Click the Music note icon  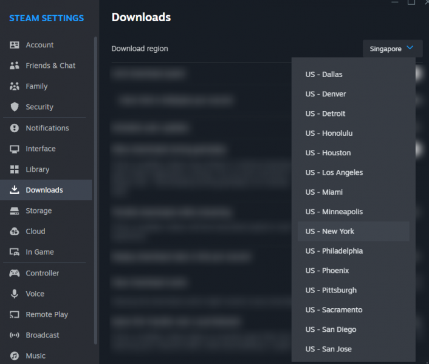14,356
